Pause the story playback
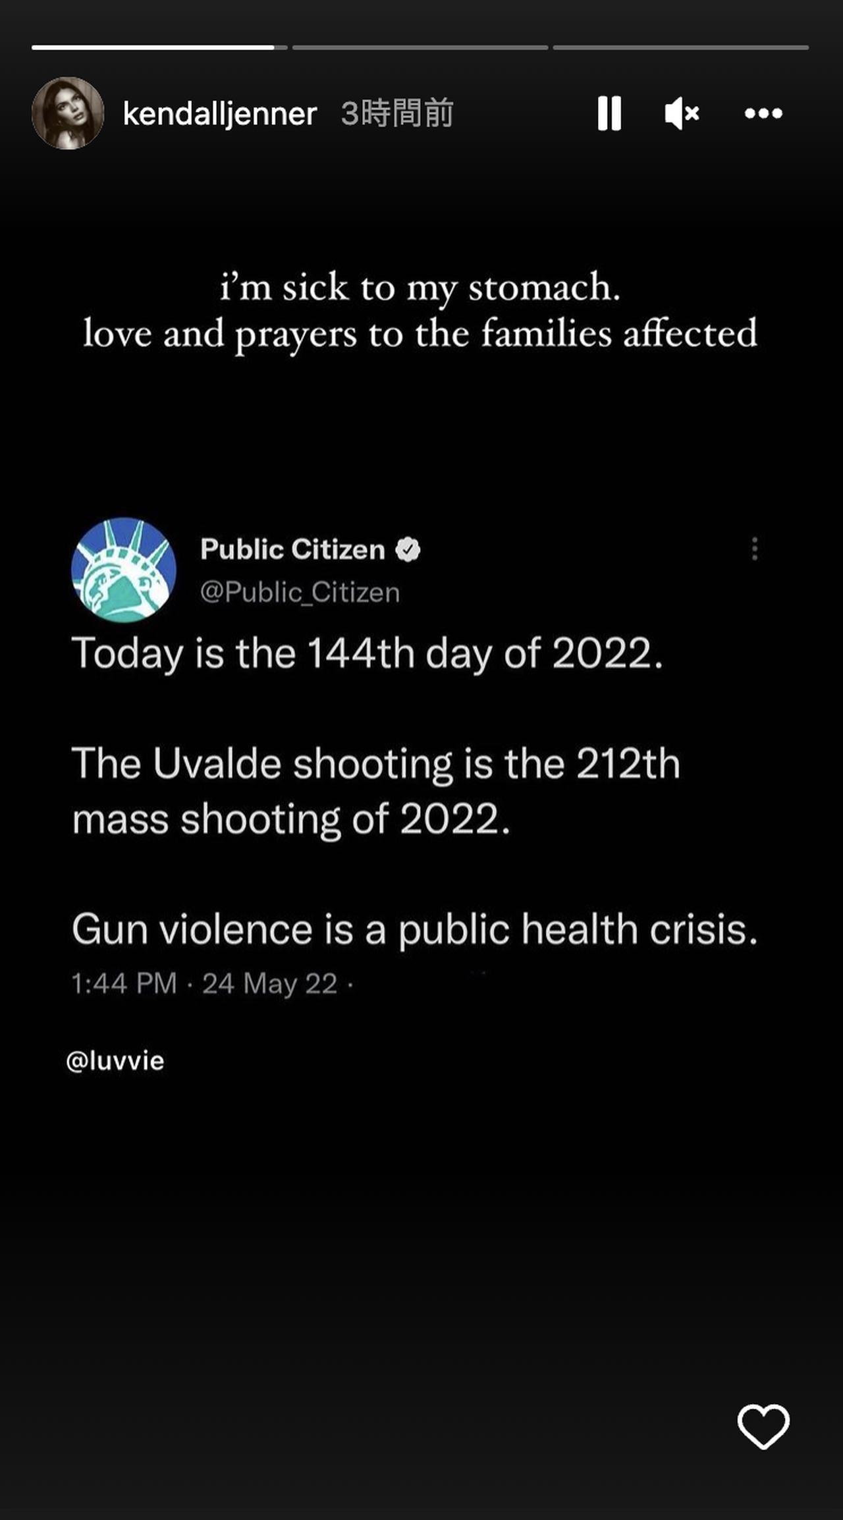Image resolution: width=843 pixels, height=1520 pixels. pyautogui.click(x=609, y=113)
